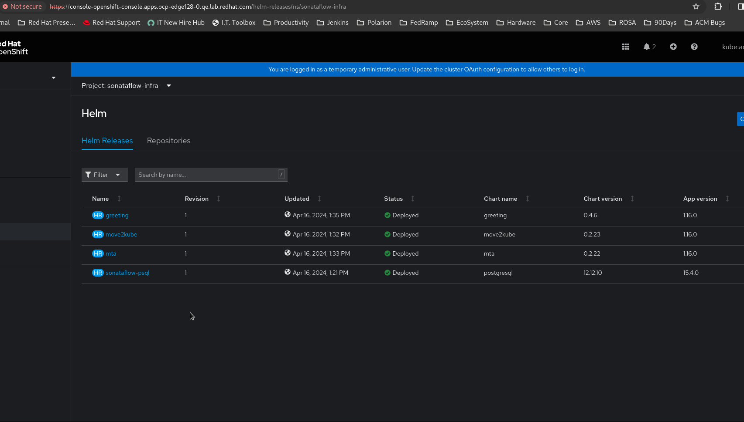The width and height of the screenshot is (744, 422).
Task: Click the Deployed check icon for mta
Action: click(x=387, y=253)
